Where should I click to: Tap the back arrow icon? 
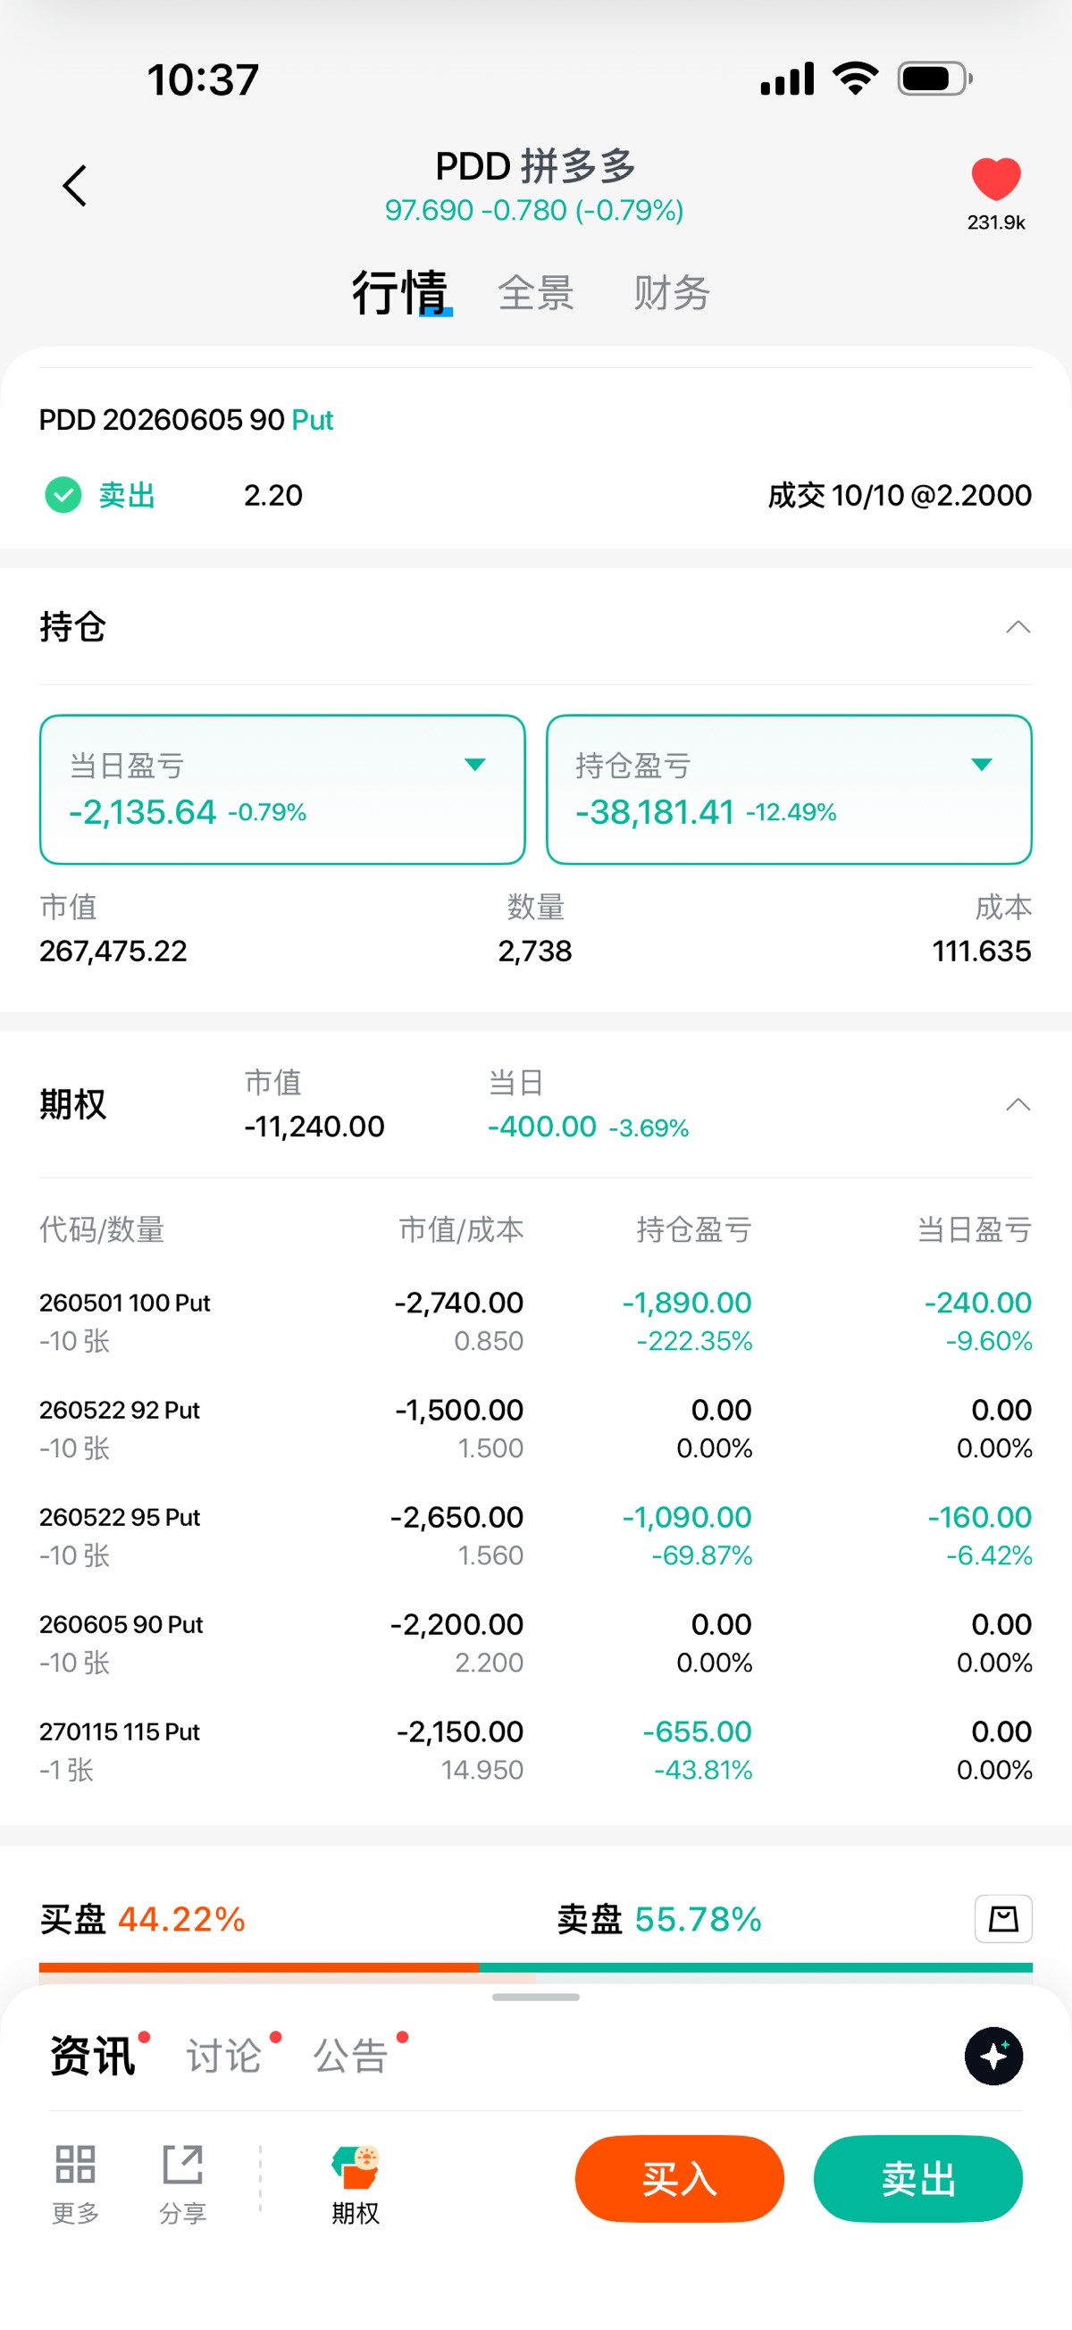pyautogui.click(x=75, y=186)
